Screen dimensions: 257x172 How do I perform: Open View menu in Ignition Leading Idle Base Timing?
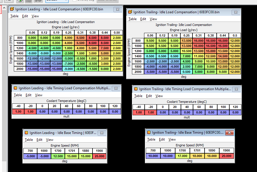tap(50, 140)
